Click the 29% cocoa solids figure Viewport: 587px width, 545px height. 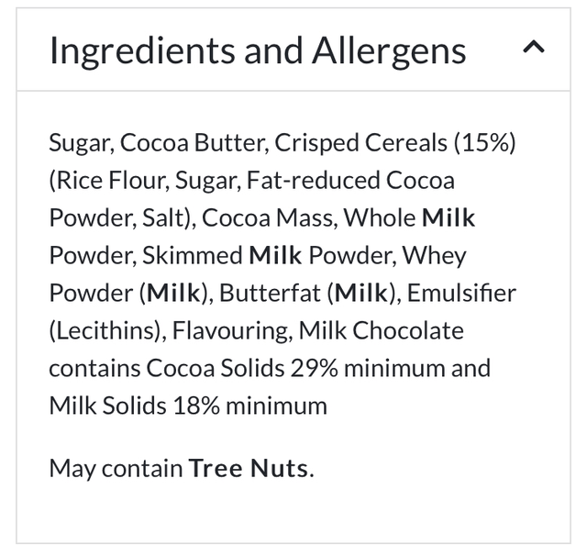click(x=314, y=368)
